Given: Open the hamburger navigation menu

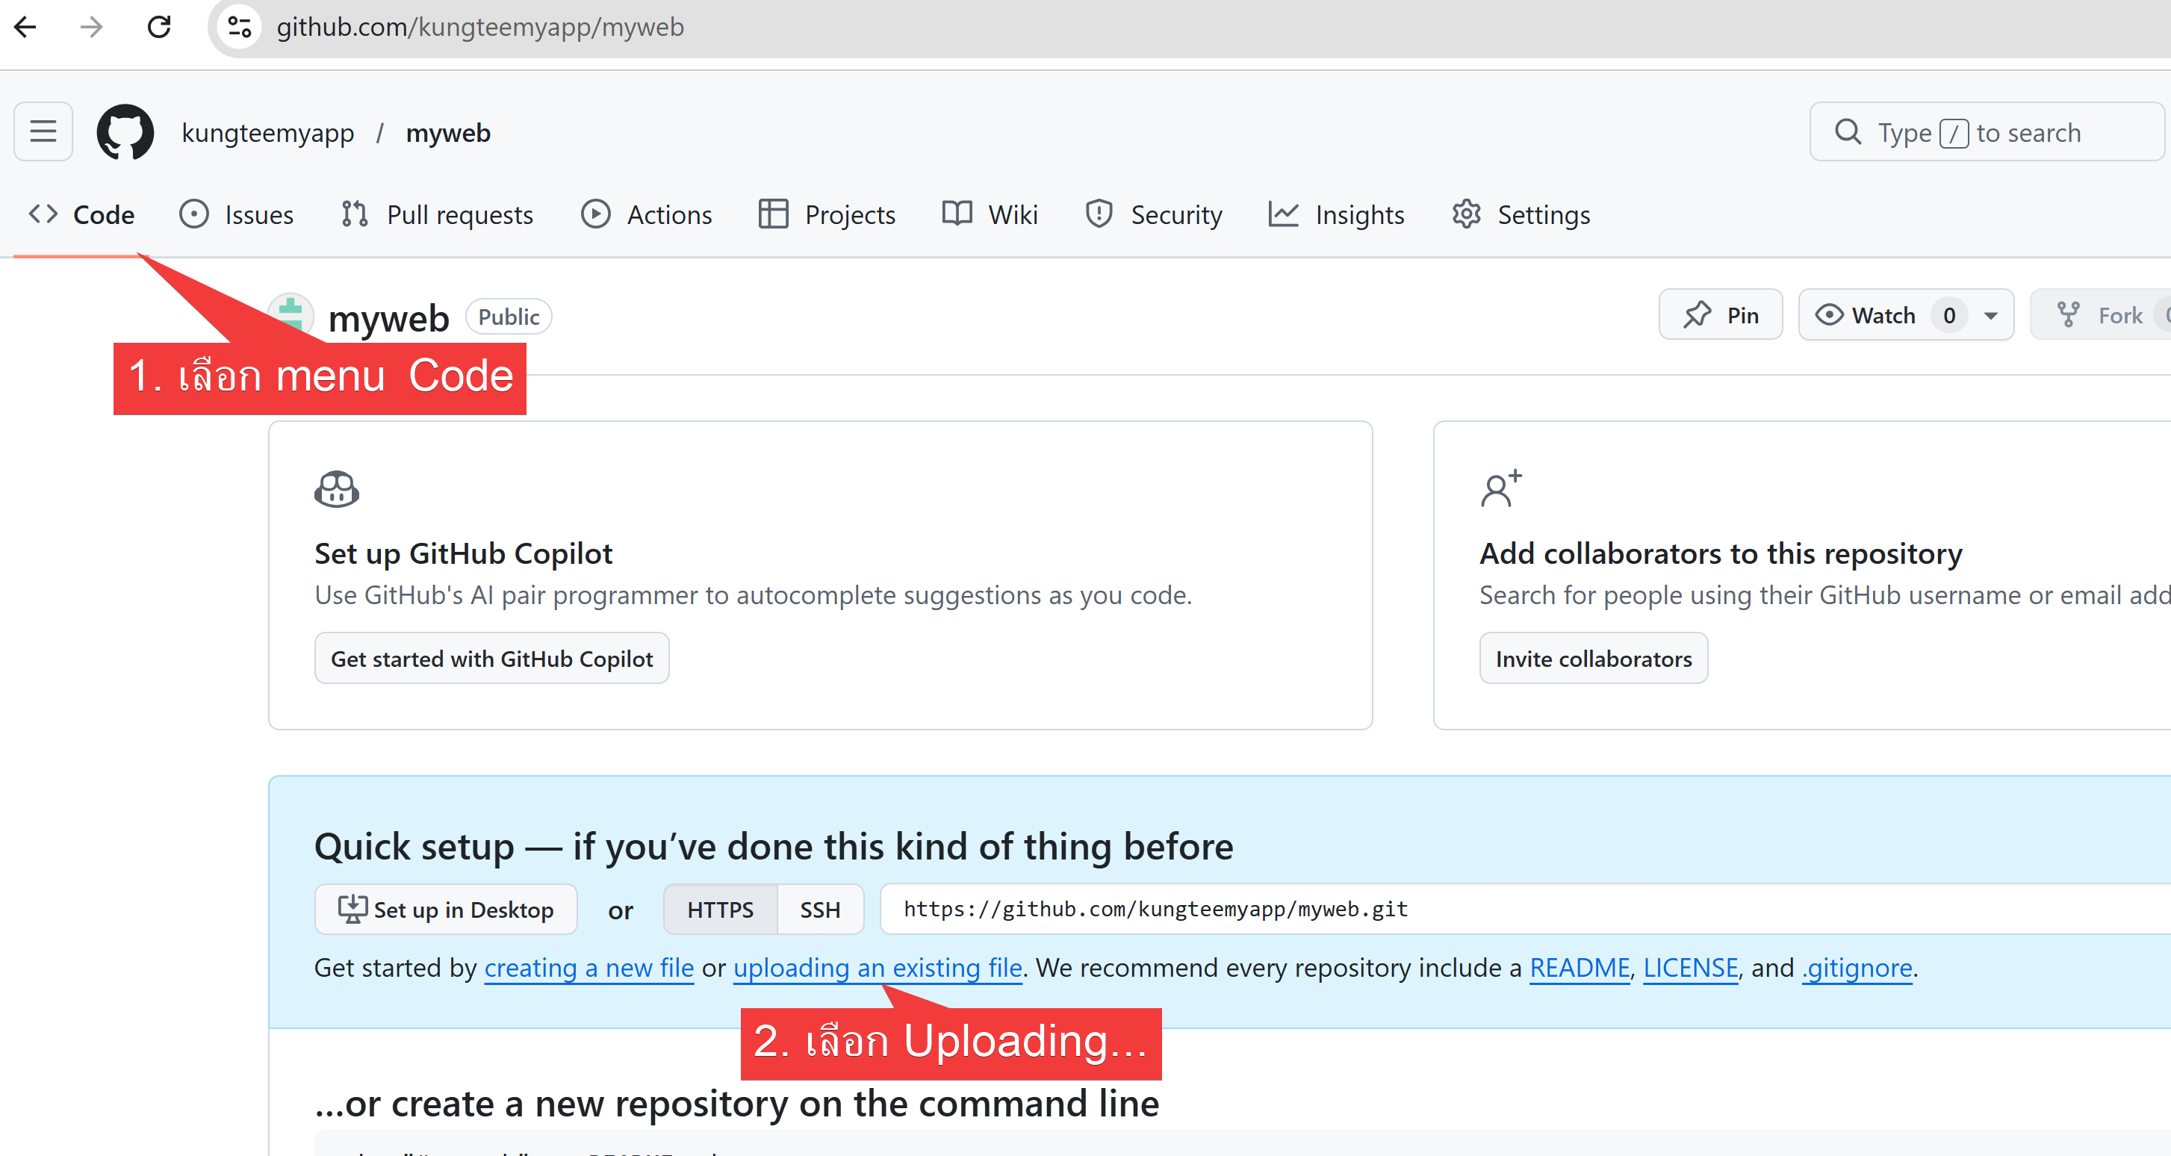Looking at the screenshot, I should pos(43,132).
